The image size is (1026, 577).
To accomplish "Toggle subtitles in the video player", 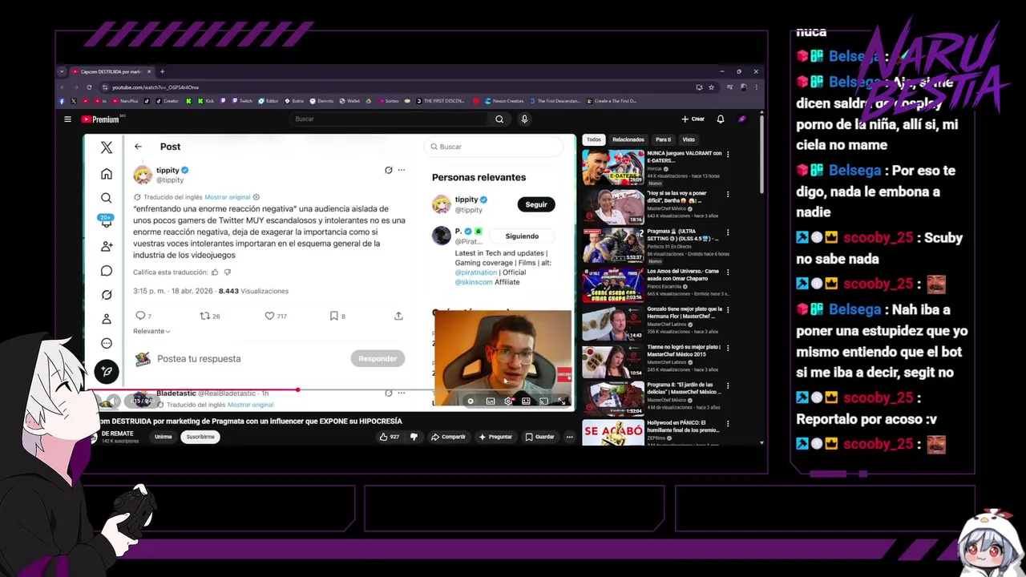I will pos(491,401).
